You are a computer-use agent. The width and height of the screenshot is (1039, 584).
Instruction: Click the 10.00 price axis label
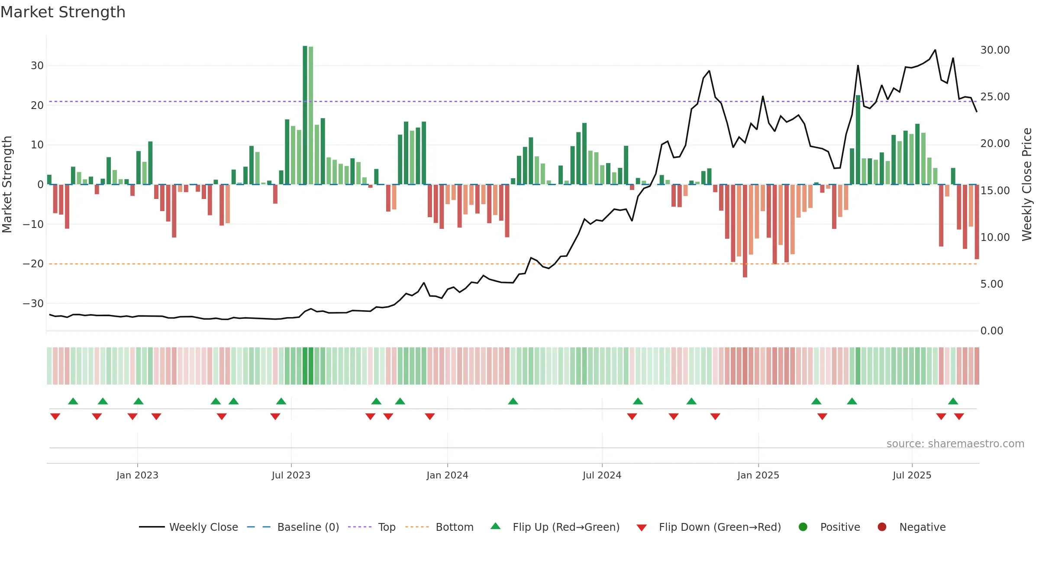coord(995,237)
